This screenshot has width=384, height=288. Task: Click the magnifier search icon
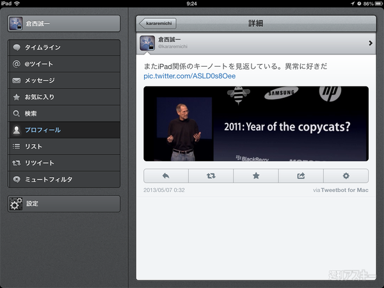[x=17, y=114]
